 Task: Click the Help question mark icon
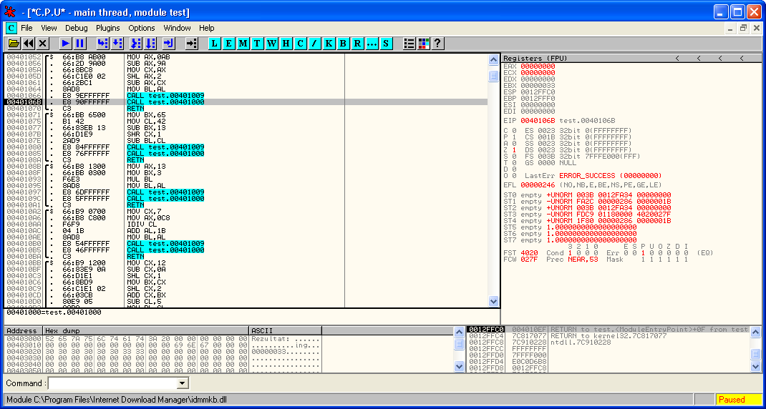[x=437, y=44]
